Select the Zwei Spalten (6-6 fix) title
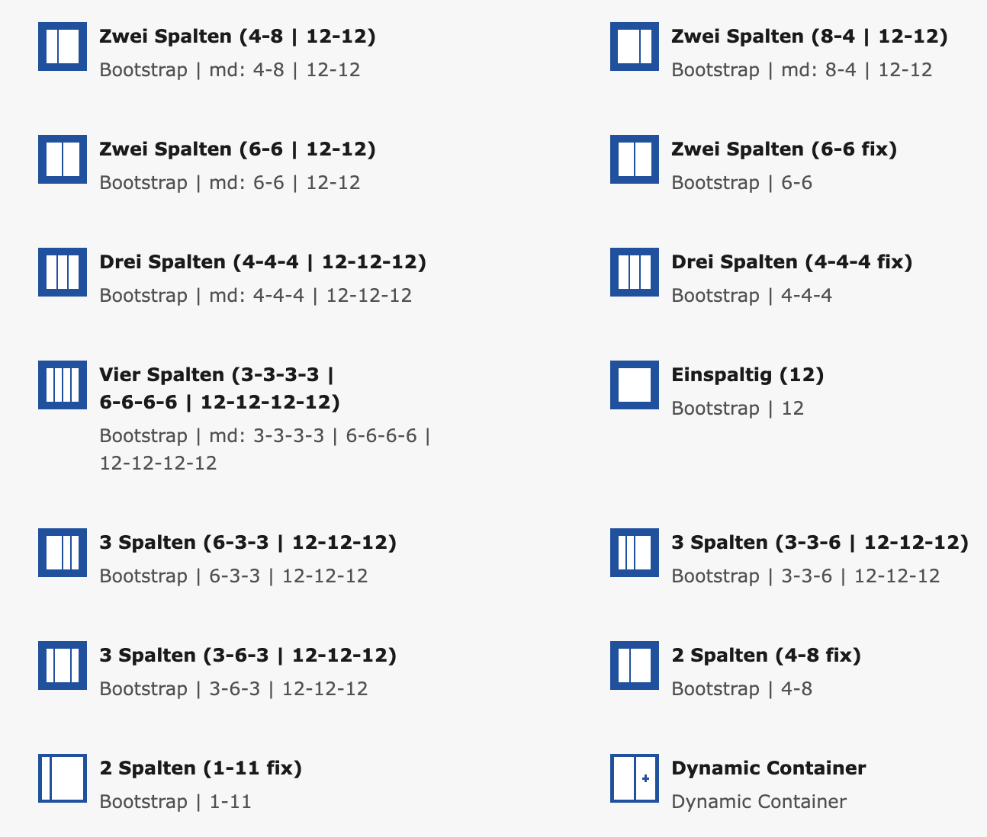This screenshot has width=987, height=837. [784, 149]
